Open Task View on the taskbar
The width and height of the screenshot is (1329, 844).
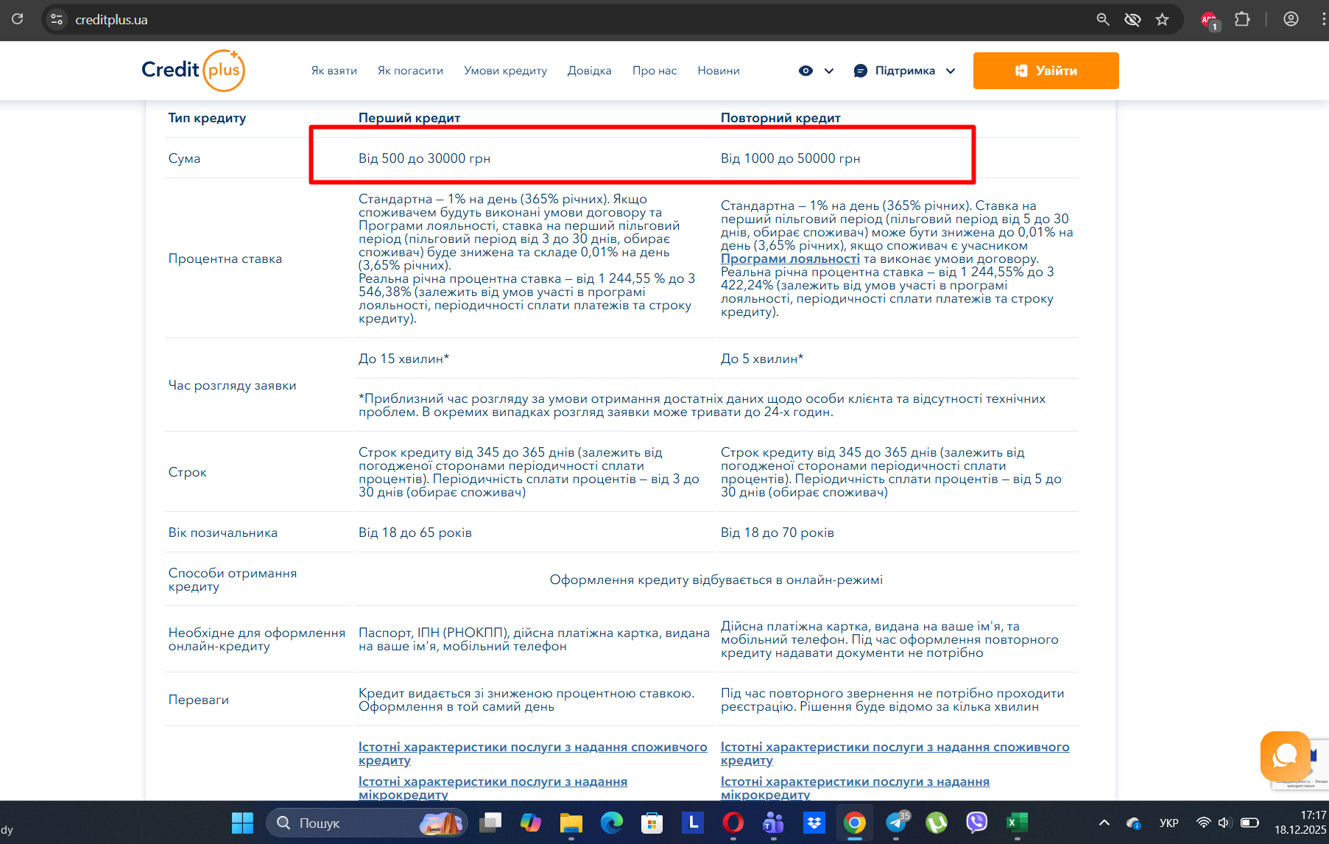490,823
